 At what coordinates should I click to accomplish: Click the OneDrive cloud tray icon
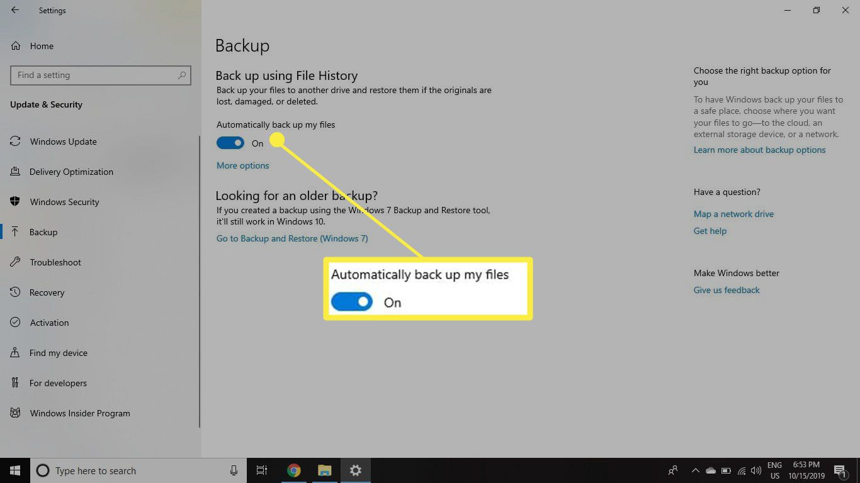(711, 470)
